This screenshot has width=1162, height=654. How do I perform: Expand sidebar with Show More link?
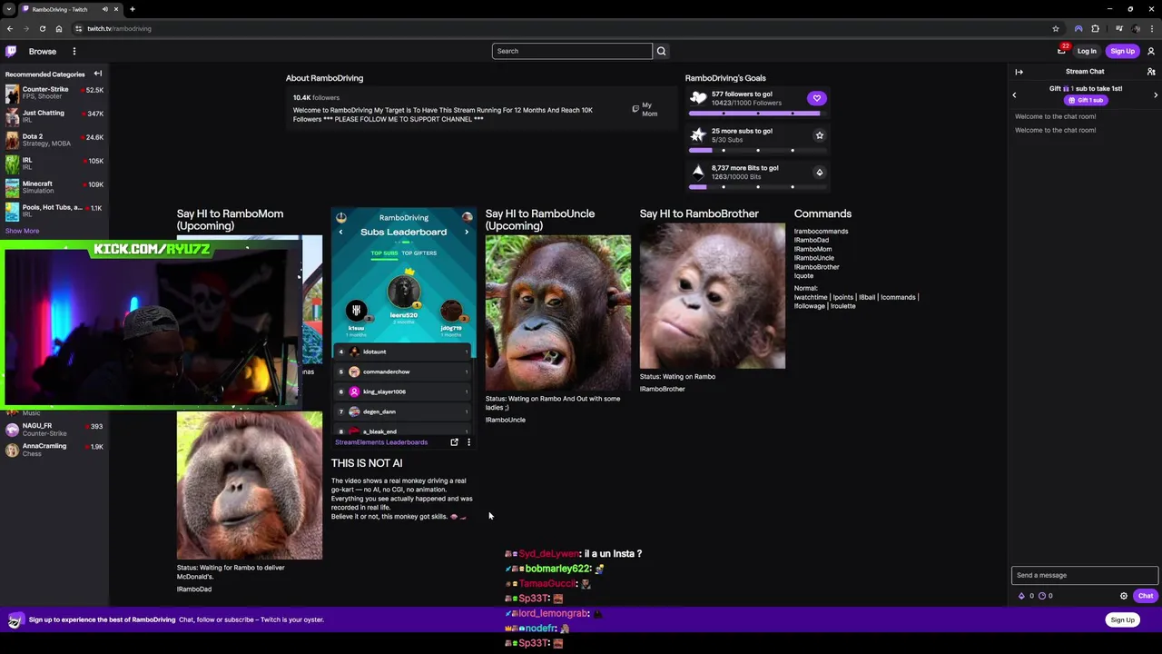[x=22, y=231]
